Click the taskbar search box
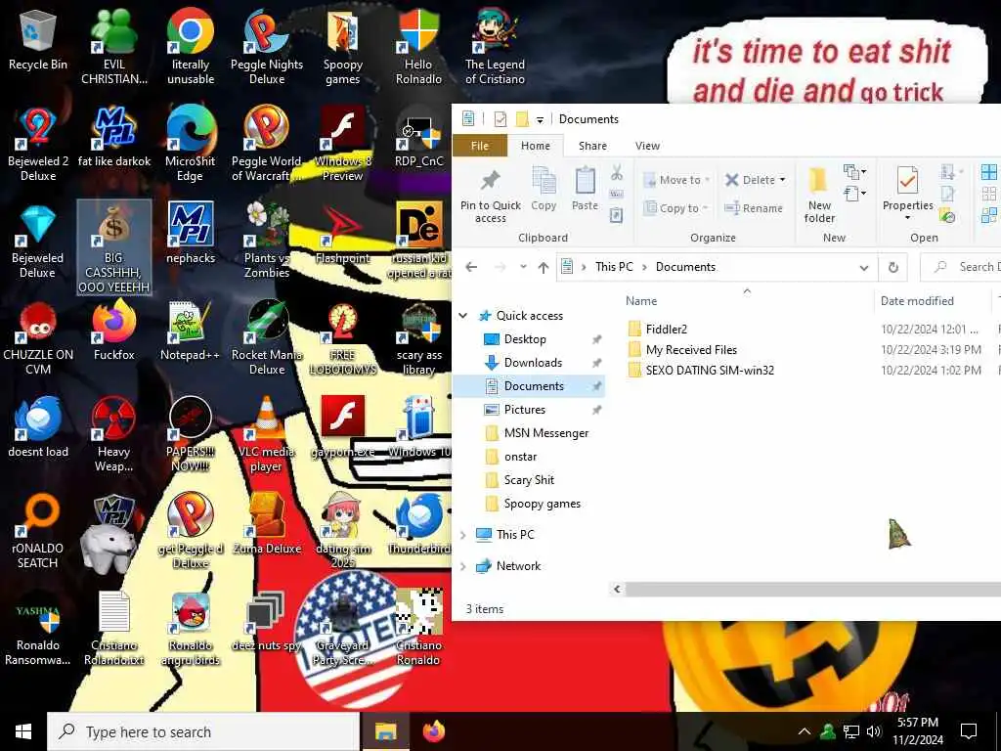 point(203,731)
